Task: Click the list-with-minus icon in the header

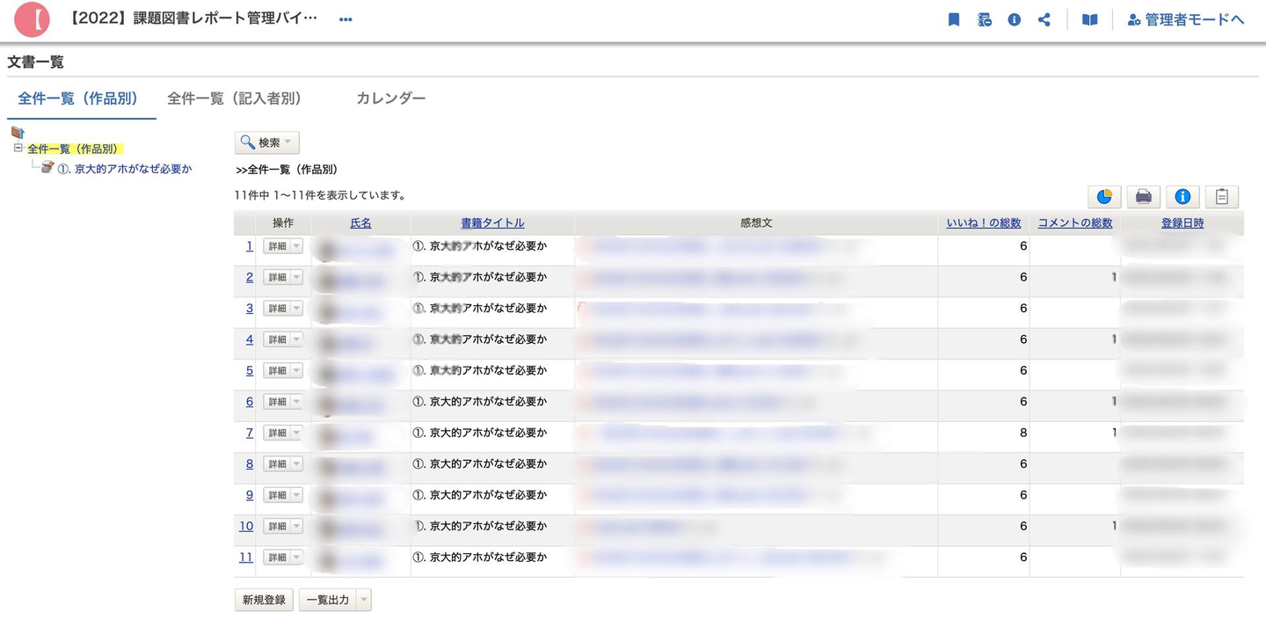Action: tap(985, 19)
